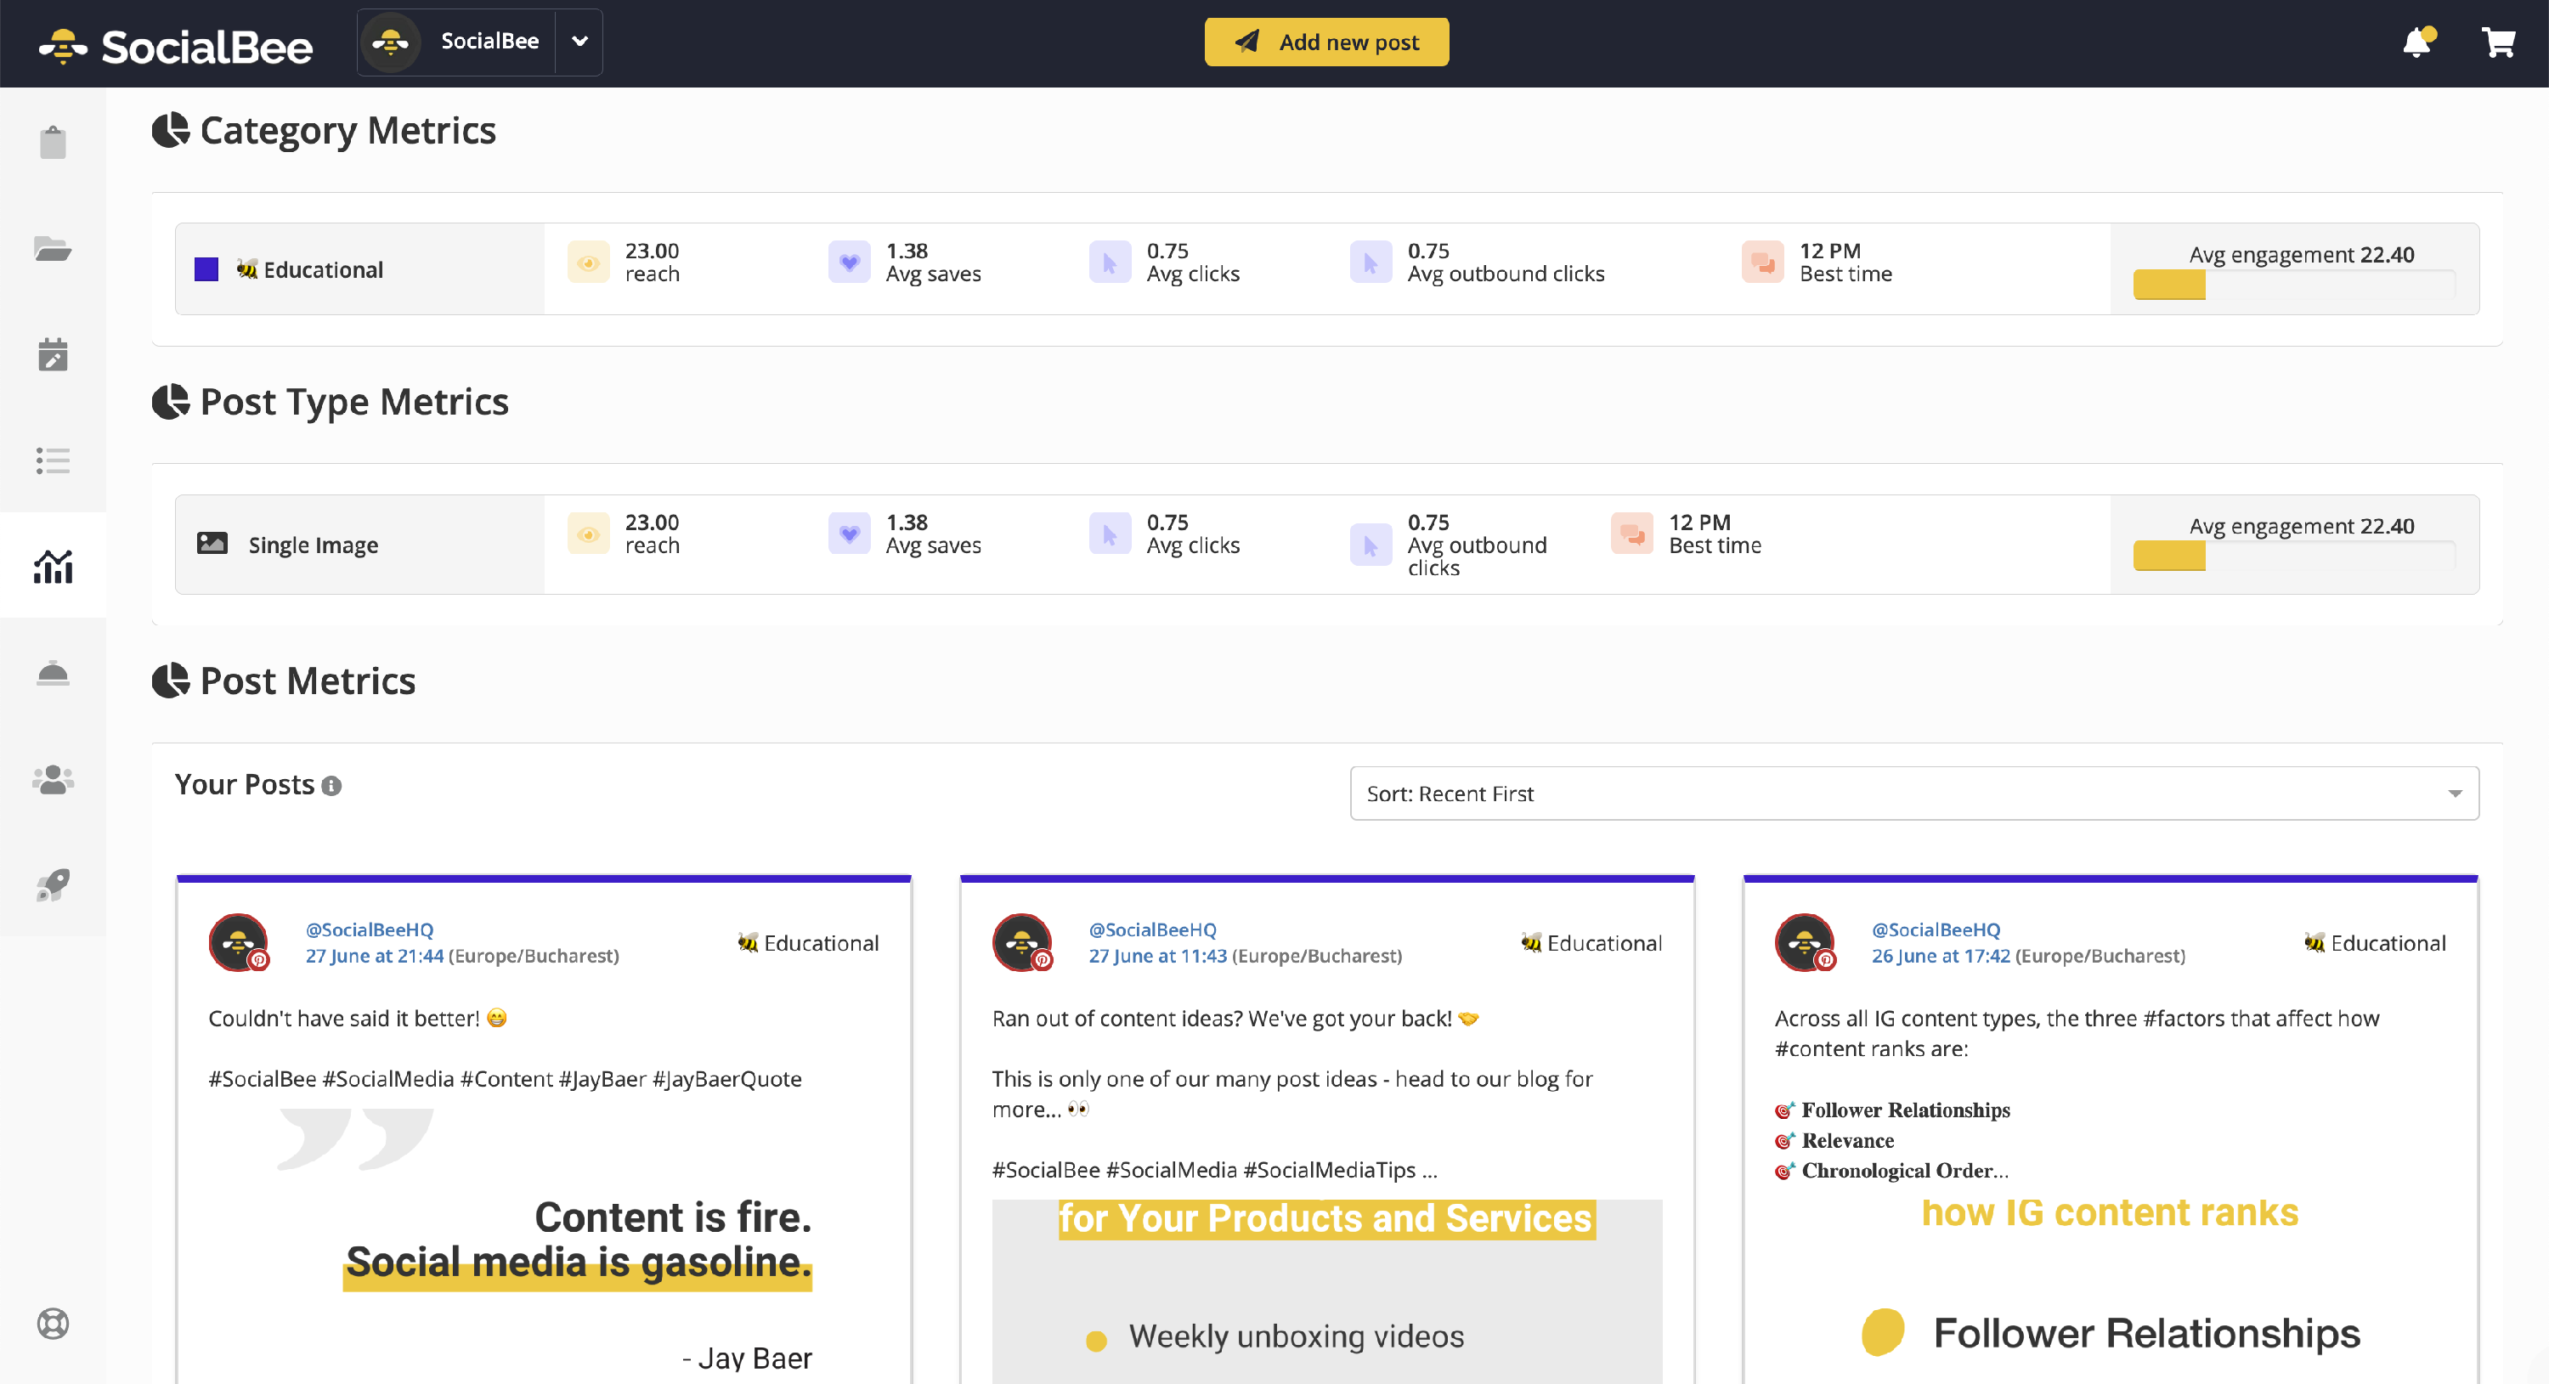This screenshot has width=2549, height=1384.
Task: Click 'Follower Relationships' bold caption text
Action: tap(1905, 1110)
